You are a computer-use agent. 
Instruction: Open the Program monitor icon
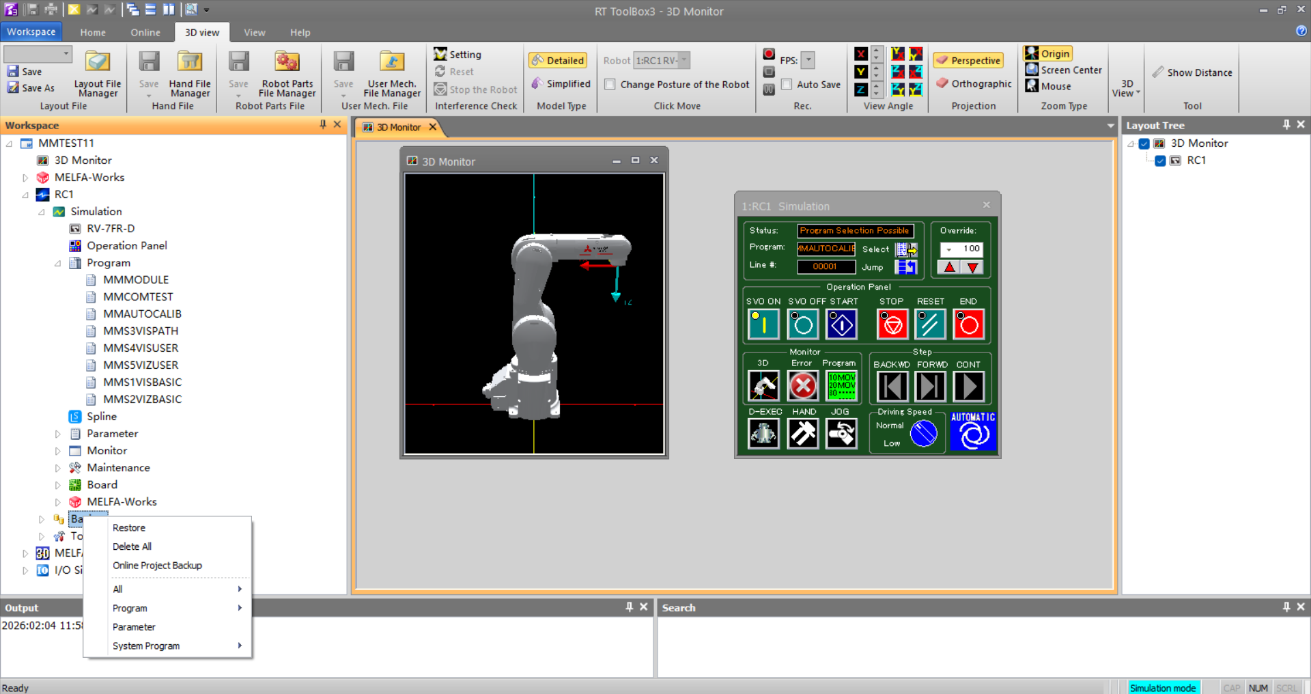click(x=842, y=386)
